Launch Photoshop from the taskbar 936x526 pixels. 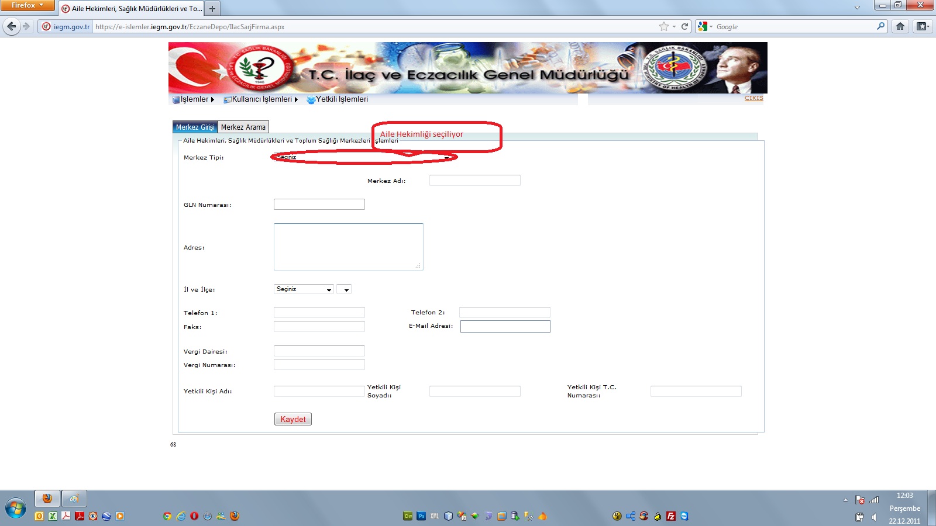[421, 516]
